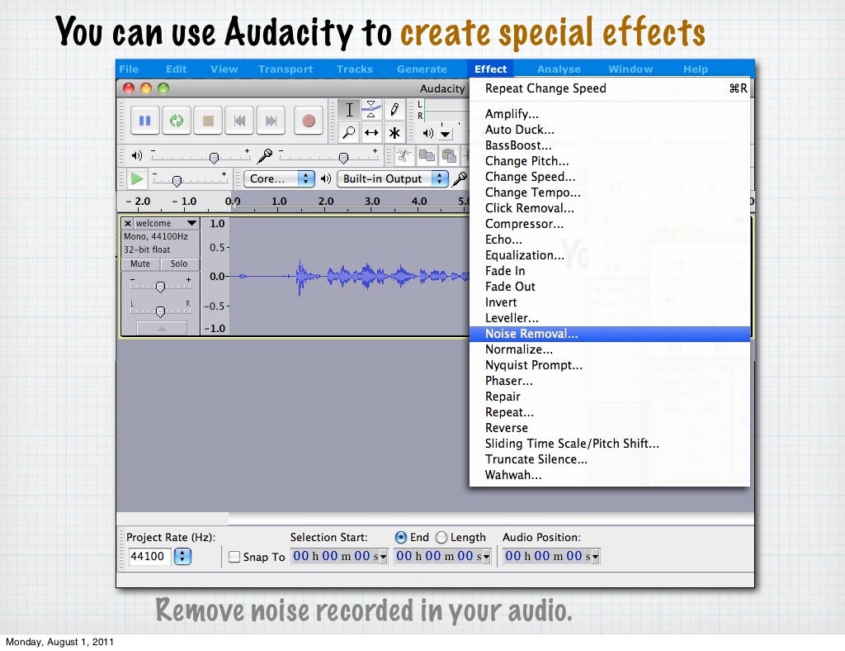The image size is (845, 651).
Task: Select the End radio button
Action: click(x=401, y=537)
